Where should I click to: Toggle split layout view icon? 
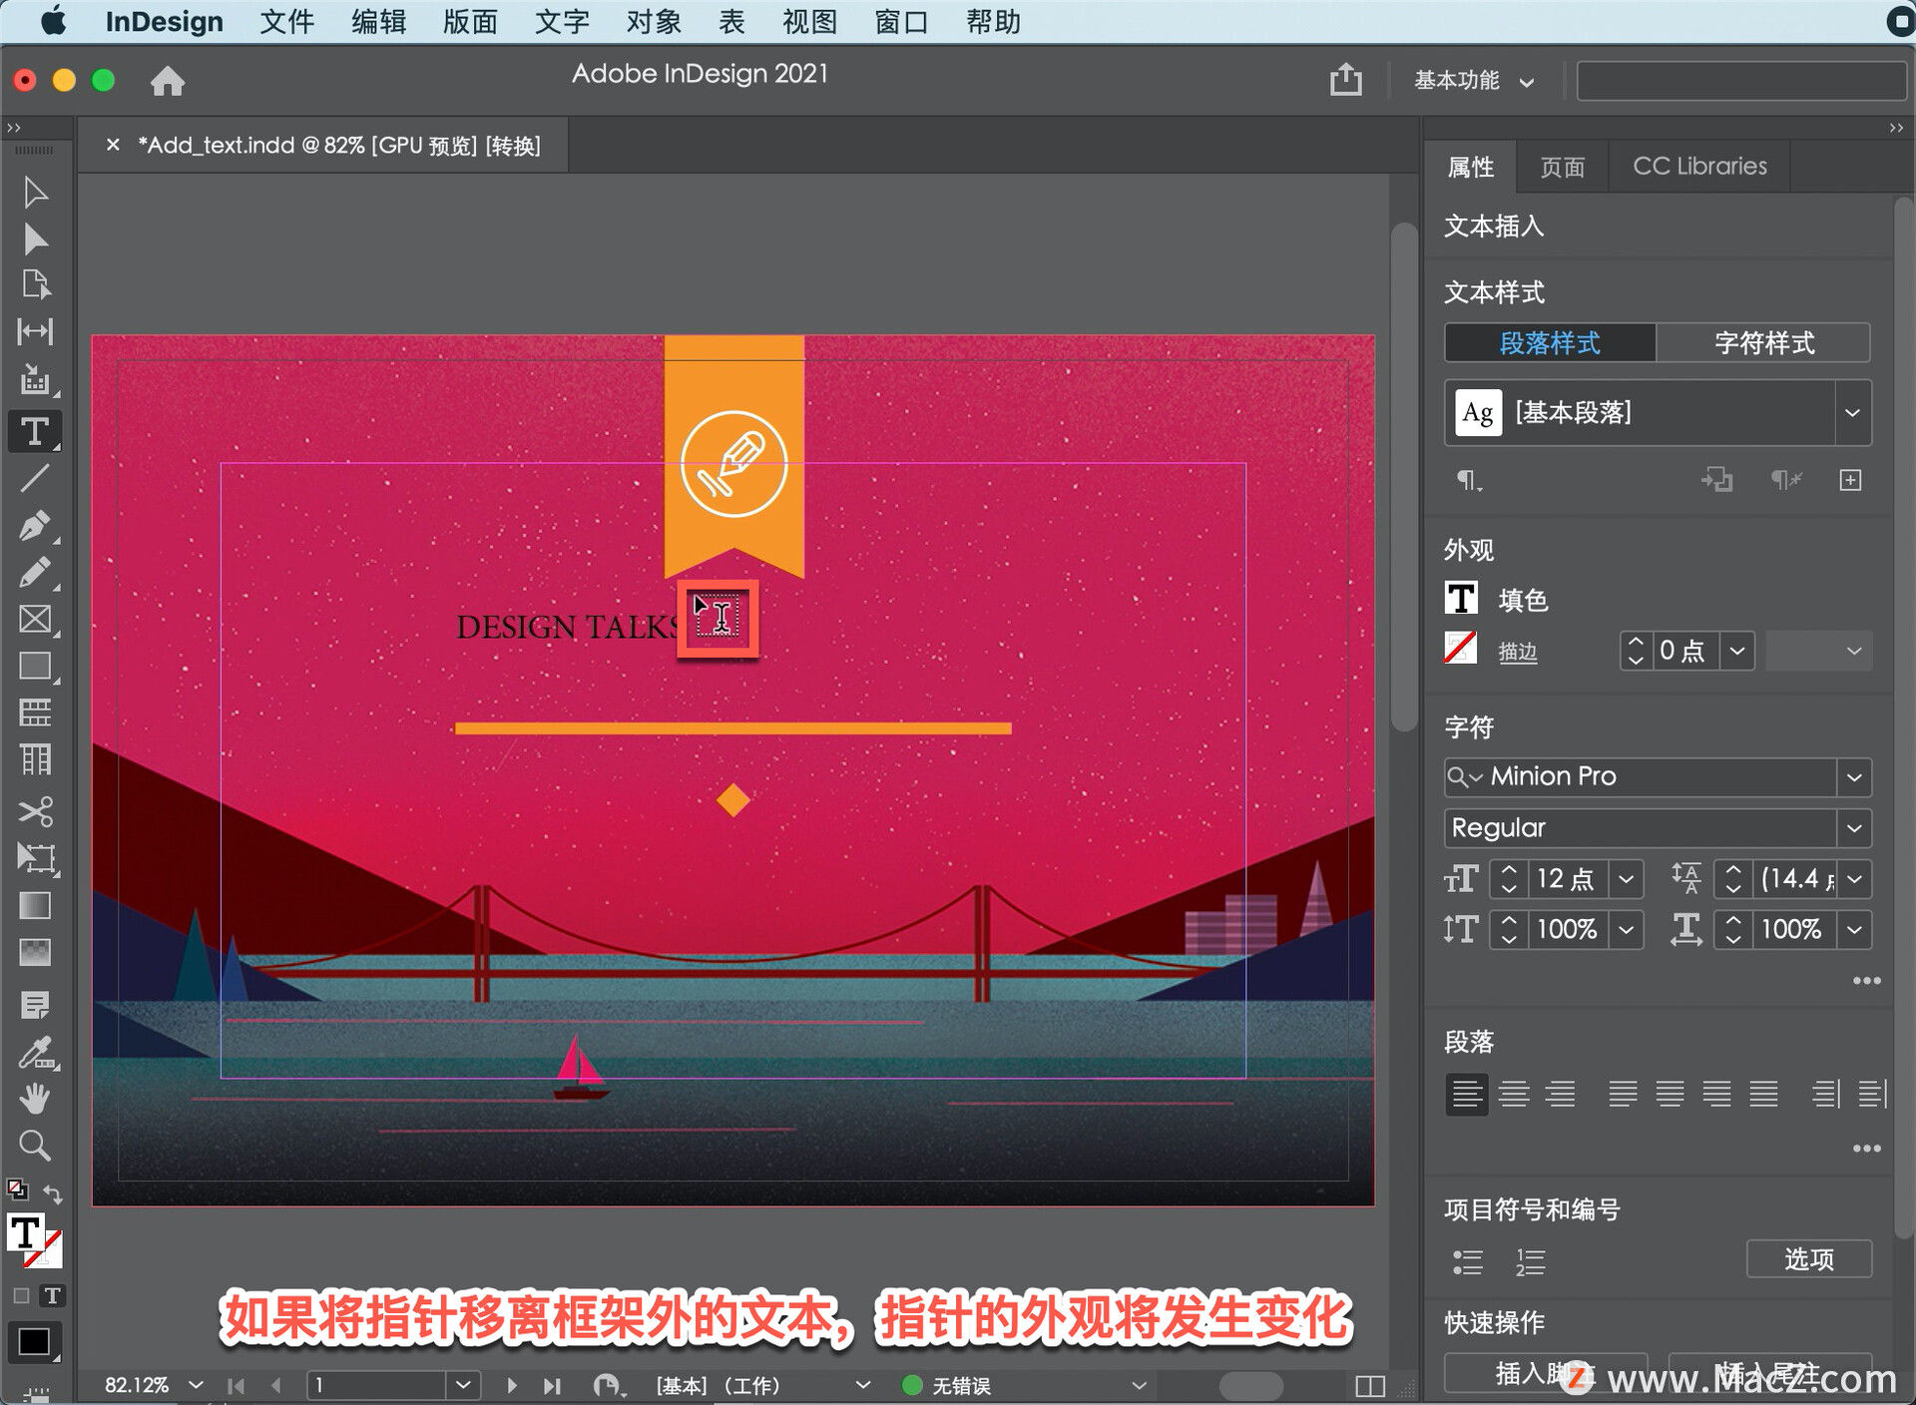coord(1370,1385)
